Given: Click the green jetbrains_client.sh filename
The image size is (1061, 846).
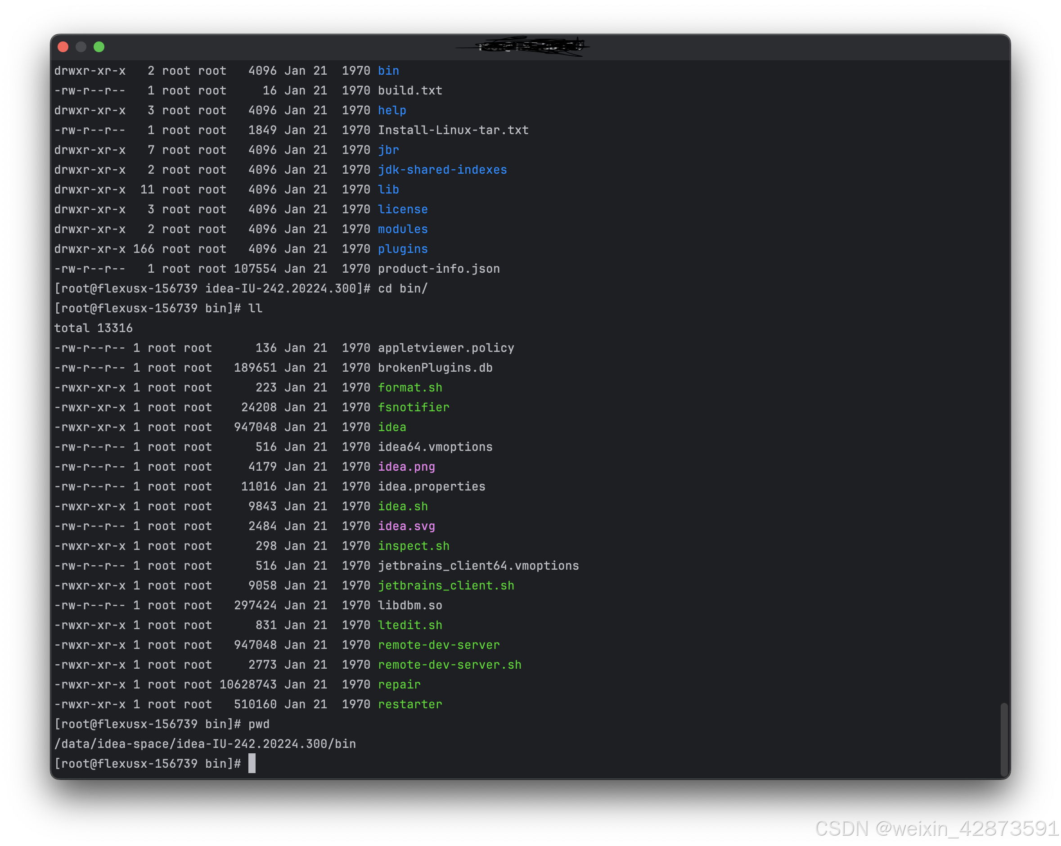Looking at the screenshot, I should coord(446,585).
